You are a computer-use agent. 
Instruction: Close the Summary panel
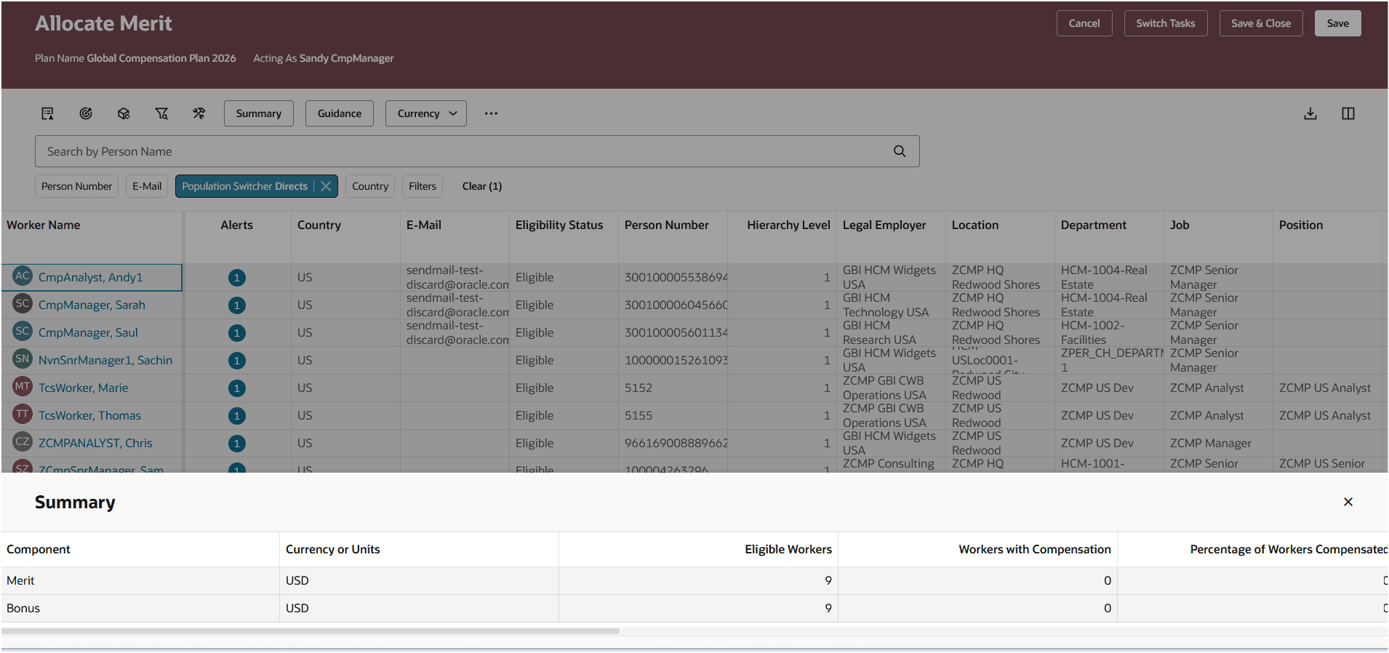pos(1348,502)
